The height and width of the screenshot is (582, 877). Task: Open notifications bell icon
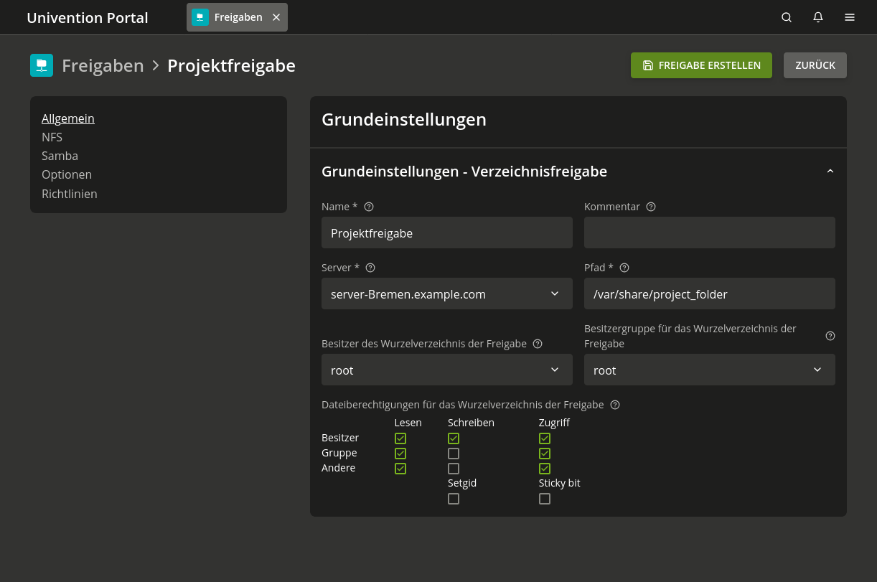pos(818,17)
